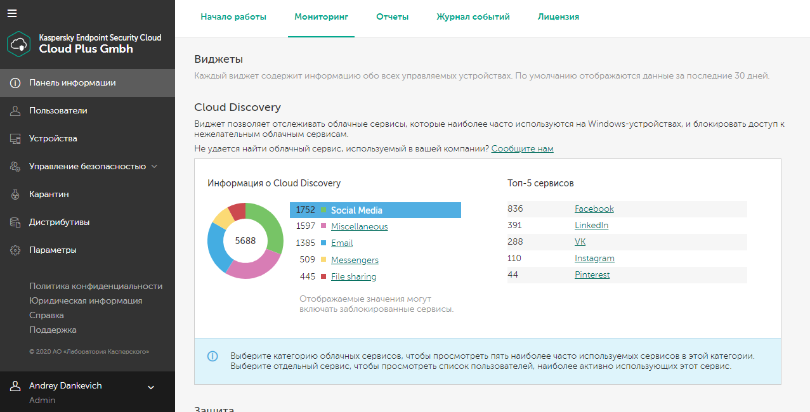Click the Дистрибутивы database icon
The image size is (810, 412).
pos(15,222)
